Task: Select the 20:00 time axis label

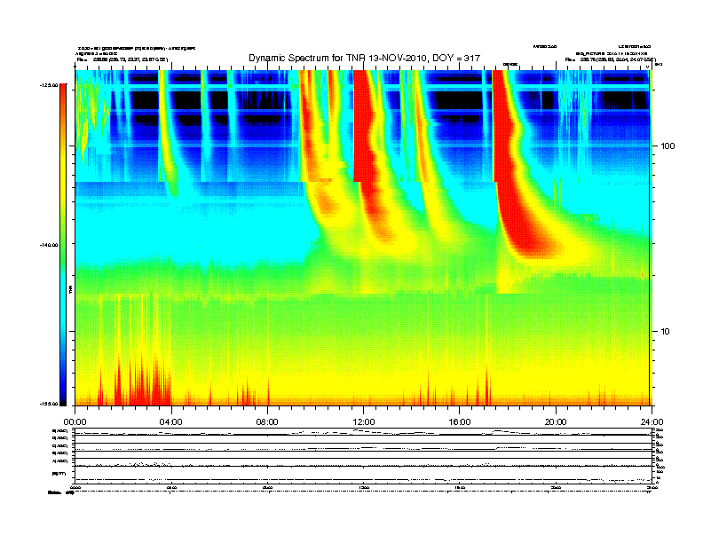Action: click(556, 422)
